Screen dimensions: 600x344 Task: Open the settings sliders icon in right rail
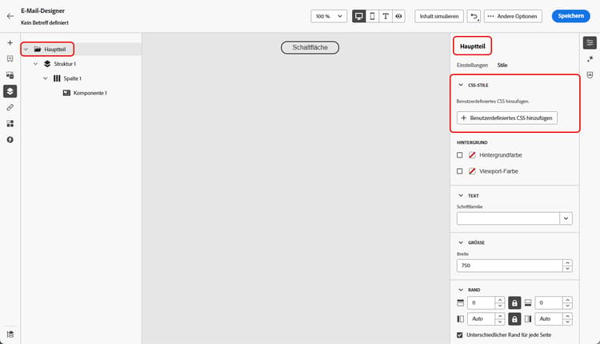pyautogui.click(x=590, y=42)
